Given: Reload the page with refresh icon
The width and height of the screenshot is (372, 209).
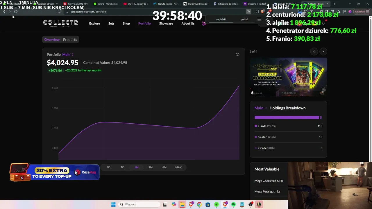Looking at the screenshot, I should coord(16,12).
